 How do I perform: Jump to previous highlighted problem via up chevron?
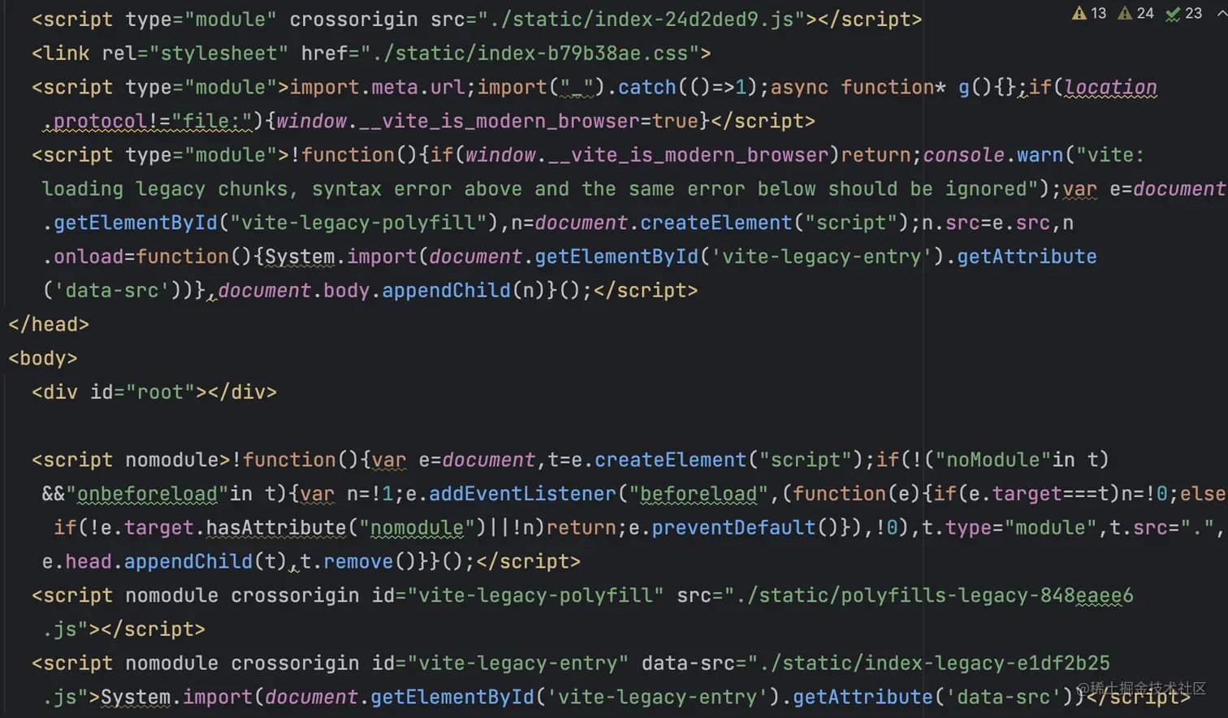click(x=1222, y=13)
